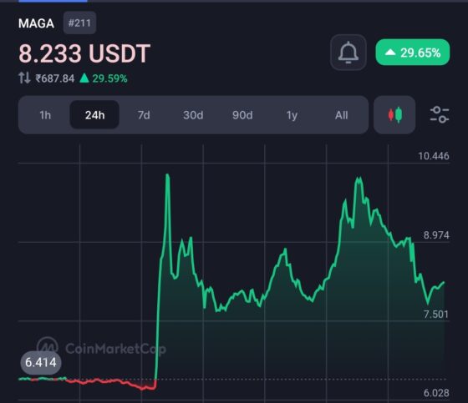Click the MAGA coin name
Screen dimensions: 468x403
point(36,23)
